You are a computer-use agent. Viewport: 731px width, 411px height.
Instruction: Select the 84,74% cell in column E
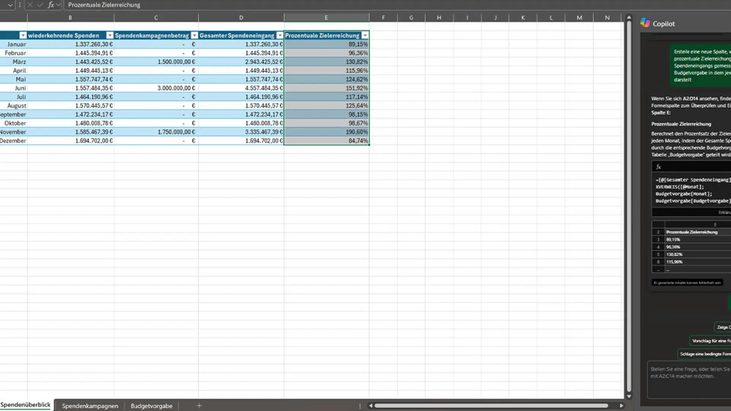tap(327, 141)
